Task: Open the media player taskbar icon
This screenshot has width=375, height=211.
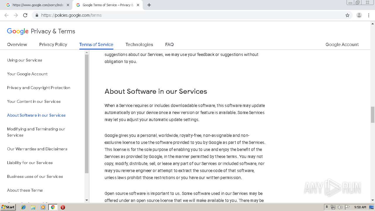Action: click(x=43, y=207)
